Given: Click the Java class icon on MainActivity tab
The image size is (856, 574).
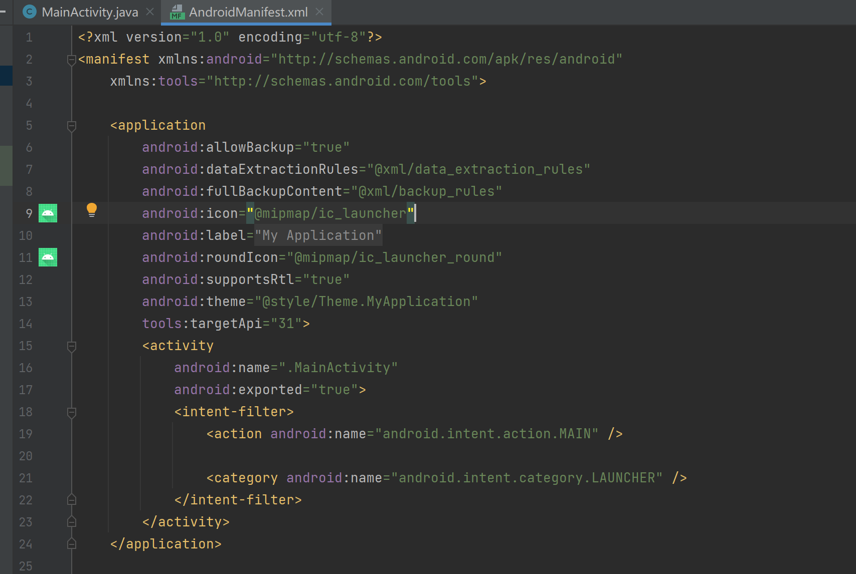Looking at the screenshot, I should 30,12.
